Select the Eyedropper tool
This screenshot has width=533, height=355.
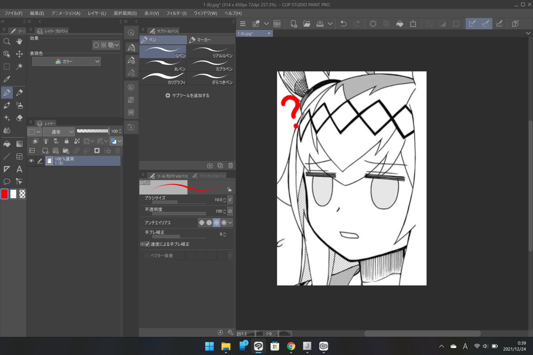click(x=7, y=79)
